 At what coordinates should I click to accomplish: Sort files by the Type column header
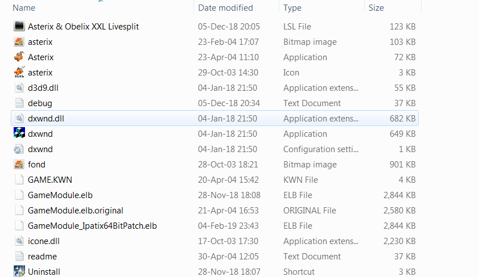292,7
